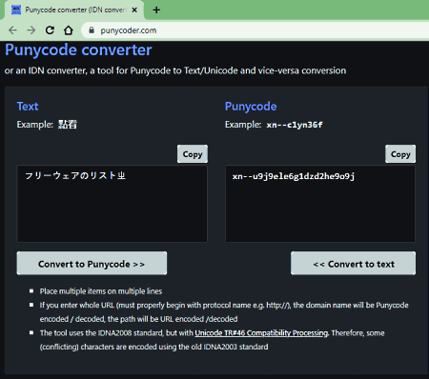Select the example punycode xn--c1yn36f
The image size is (429, 379).
coord(295,125)
